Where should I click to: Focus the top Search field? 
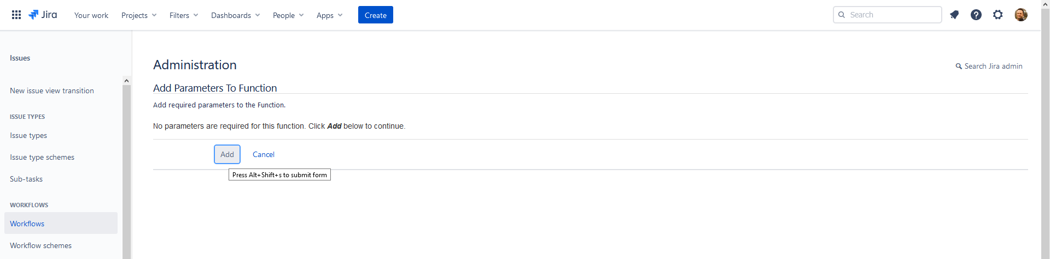(x=892, y=15)
